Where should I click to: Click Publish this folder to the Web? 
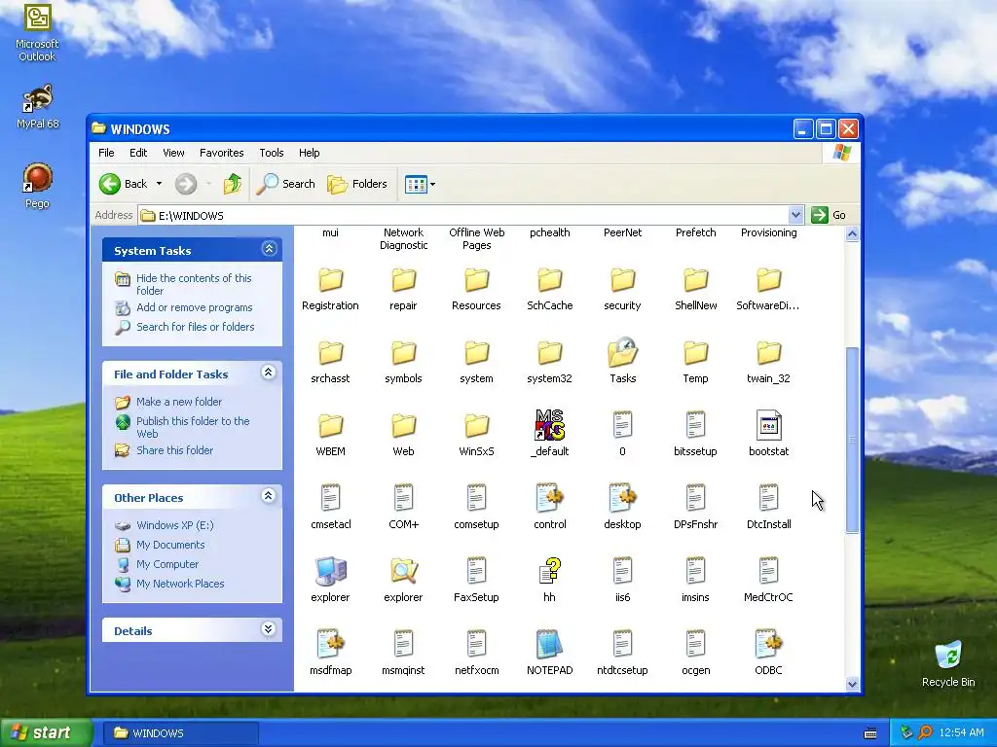(193, 427)
